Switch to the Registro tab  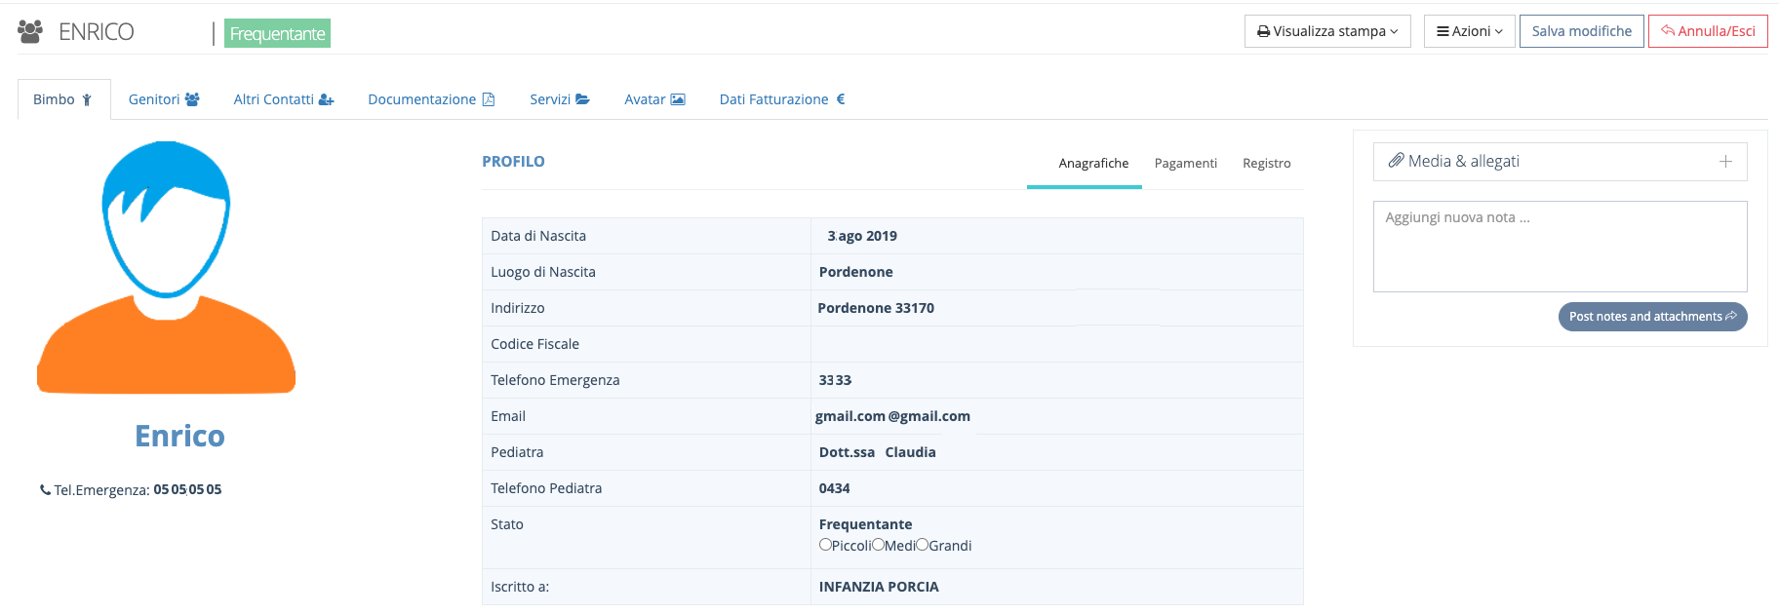click(1266, 164)
